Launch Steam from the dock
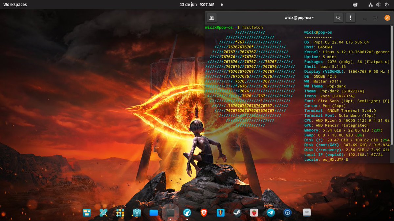394x221 pixels. click(x=237, y=213)
